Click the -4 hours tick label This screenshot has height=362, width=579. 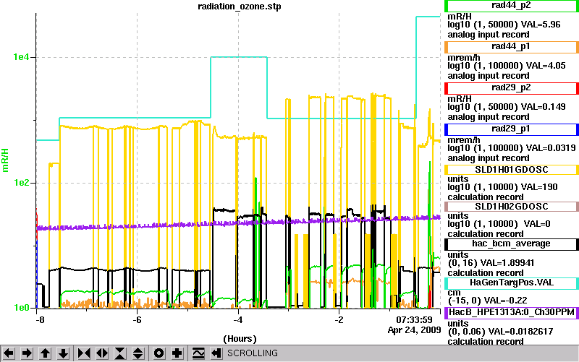click(238, 320)
